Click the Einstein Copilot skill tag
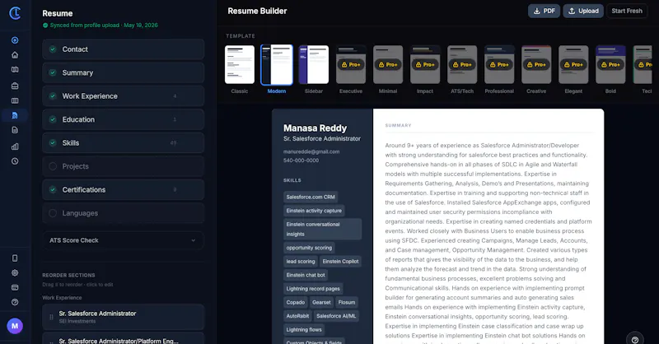 coord(340,261)
